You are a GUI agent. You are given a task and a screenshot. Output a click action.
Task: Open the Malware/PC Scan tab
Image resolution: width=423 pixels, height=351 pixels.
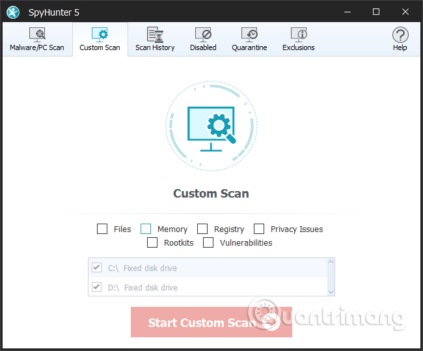click(37, 40)
